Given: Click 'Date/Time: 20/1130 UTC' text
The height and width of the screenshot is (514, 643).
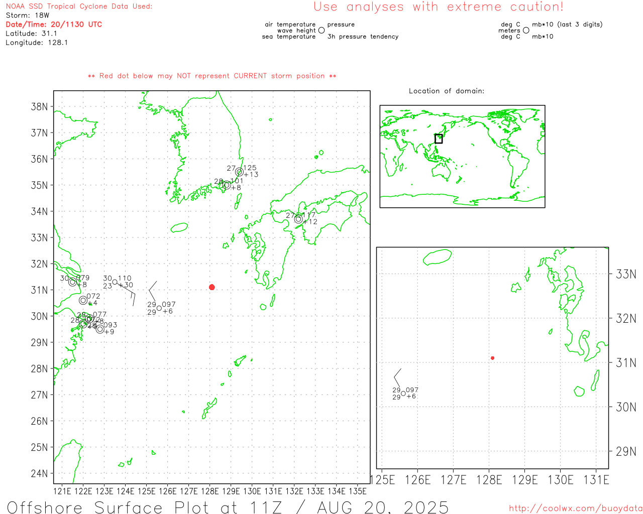Looking at the screenshot, I should 54,24.
